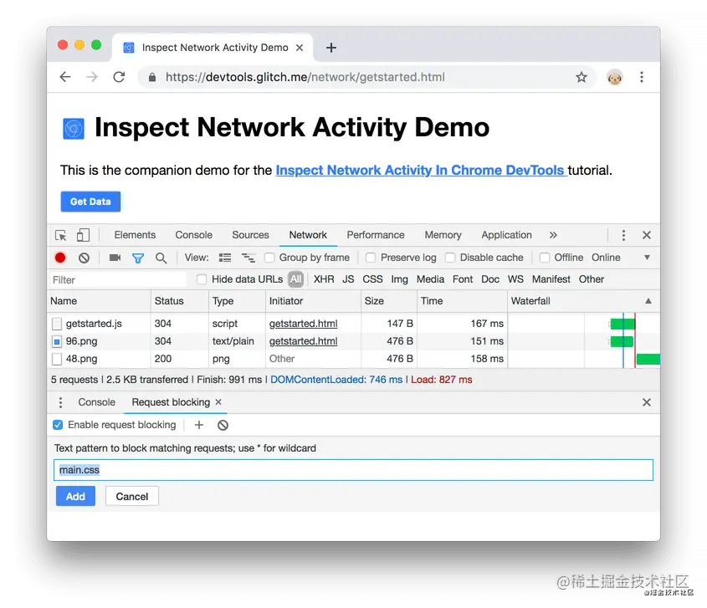This screenshot has height=608, width=707.
Task: Toggle the device toolbar icon
Action: (83, 235)
